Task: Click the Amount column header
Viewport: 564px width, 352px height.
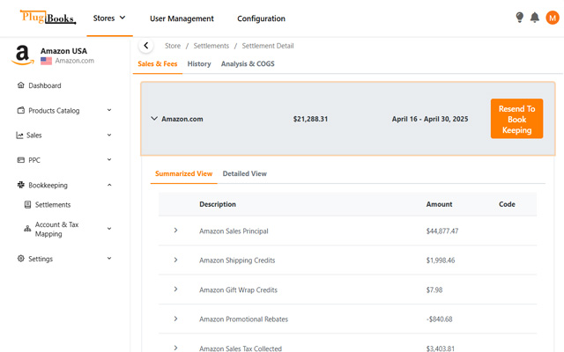Action: click(439, 204)
